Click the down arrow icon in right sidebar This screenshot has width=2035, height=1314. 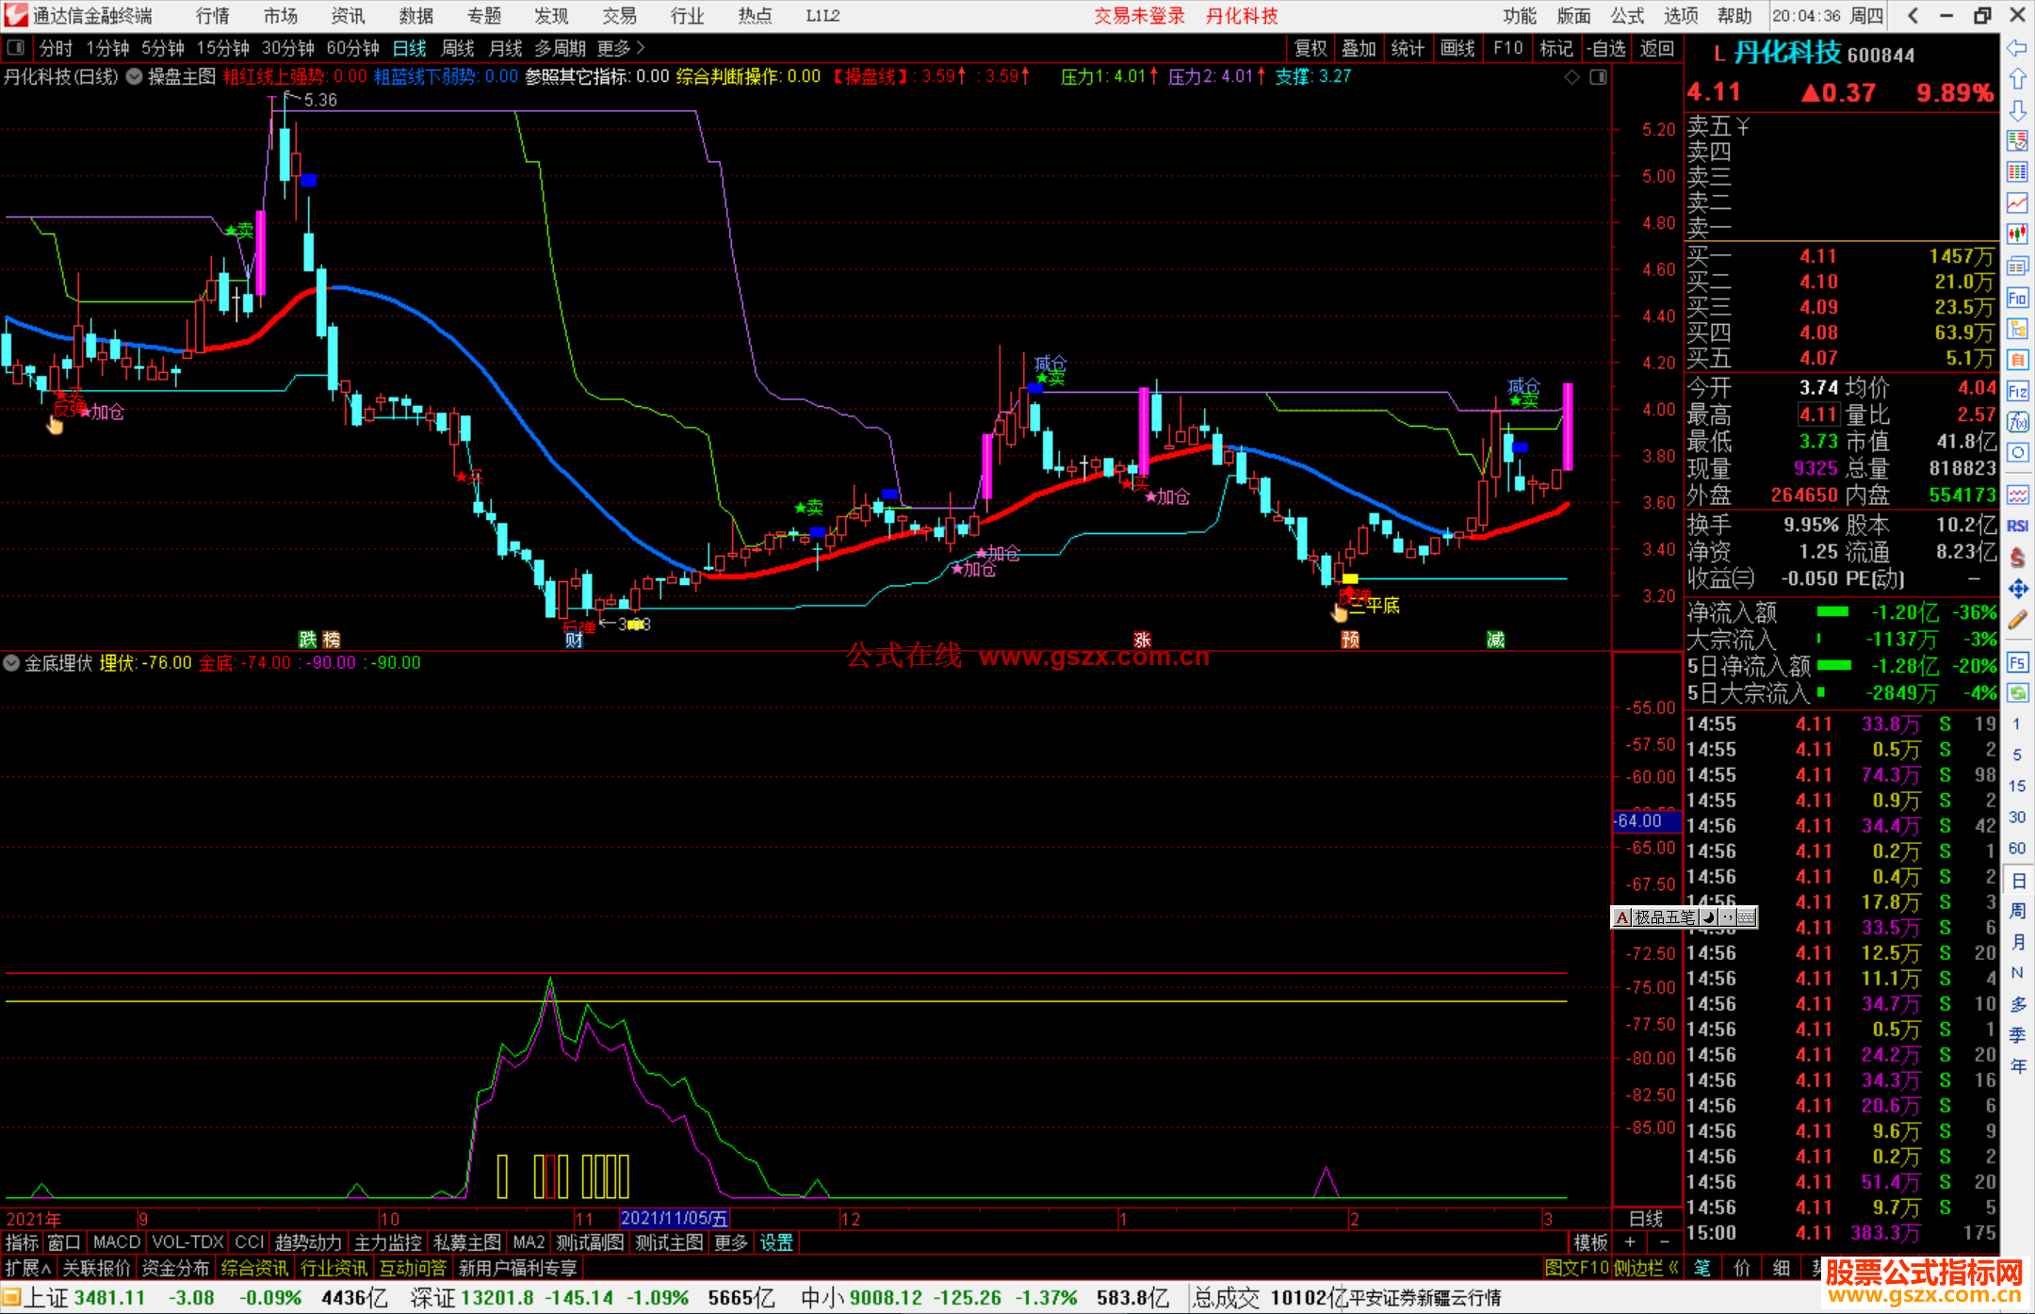tap(2017, 110)
